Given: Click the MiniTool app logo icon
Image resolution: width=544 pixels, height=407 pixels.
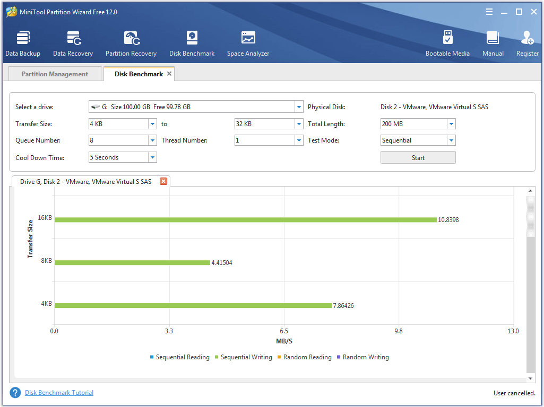Looking at the screenshot, I should [x=12, y=12].
